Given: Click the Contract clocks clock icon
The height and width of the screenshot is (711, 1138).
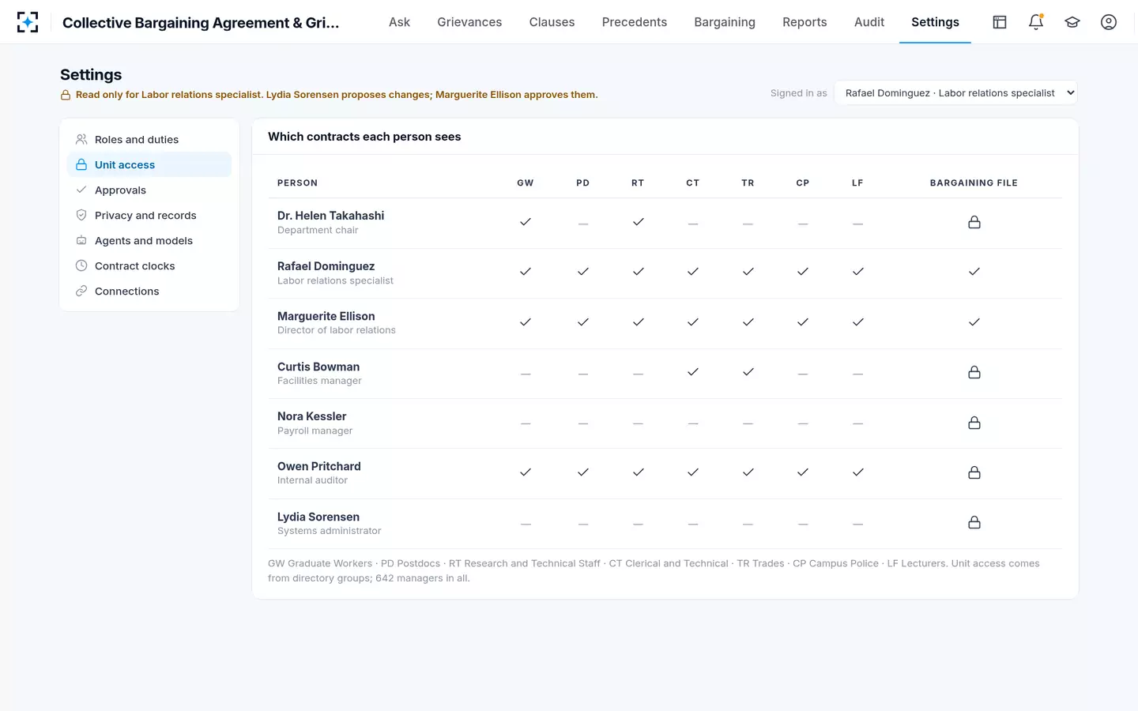Looking at the screenshot, I should tap(81, 265).
